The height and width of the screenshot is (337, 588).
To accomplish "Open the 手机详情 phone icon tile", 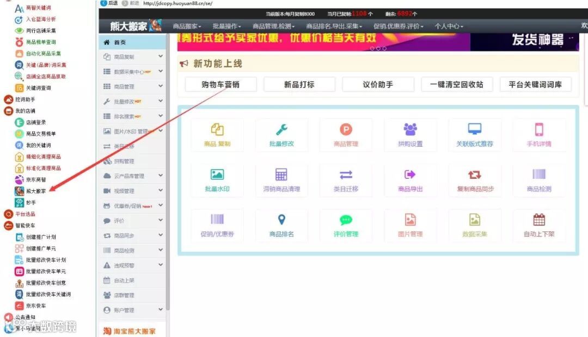I will pos(539,135).
